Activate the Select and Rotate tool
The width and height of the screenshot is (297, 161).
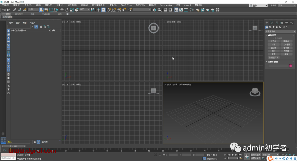[x=67, y=10]
